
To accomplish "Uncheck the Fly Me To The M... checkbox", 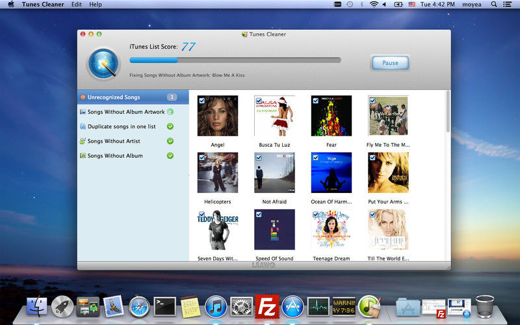I will [x=372, y=101].
